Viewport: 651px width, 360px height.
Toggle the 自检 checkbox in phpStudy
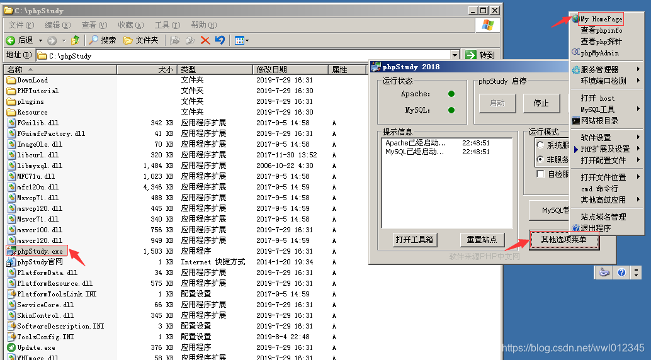tap(540, 174)
